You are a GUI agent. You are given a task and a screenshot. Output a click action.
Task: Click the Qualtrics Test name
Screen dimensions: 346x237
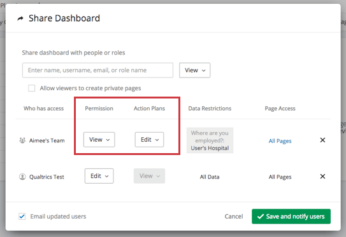47,177
